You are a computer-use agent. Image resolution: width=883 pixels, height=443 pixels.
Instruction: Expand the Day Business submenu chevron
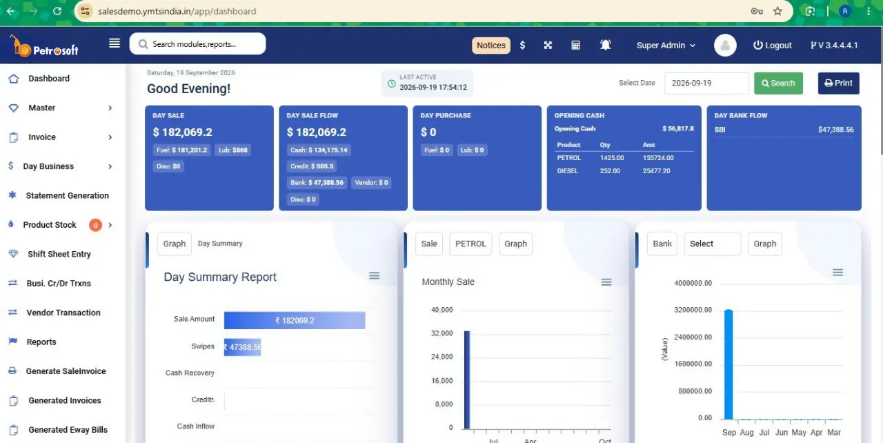(110, 166)
